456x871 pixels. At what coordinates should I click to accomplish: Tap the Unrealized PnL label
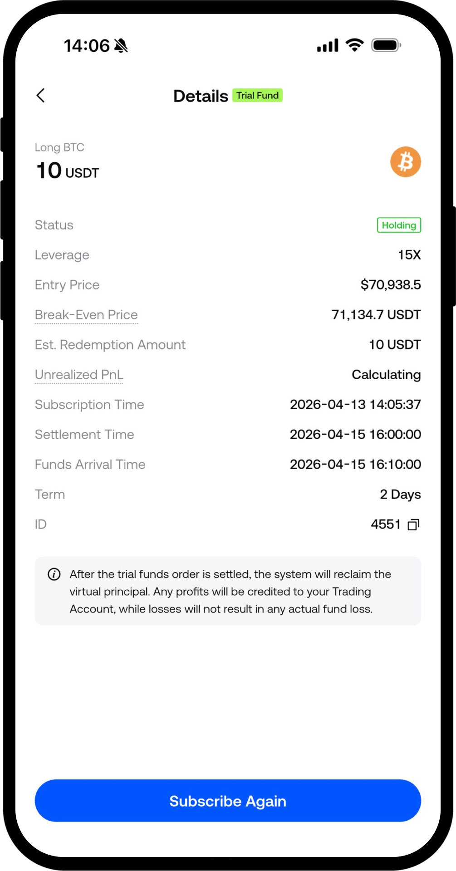(x=79, y=375)
